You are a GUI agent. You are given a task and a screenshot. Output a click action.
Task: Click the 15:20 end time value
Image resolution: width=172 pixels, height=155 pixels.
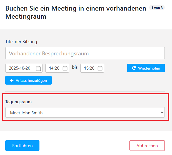pos(89,68)
